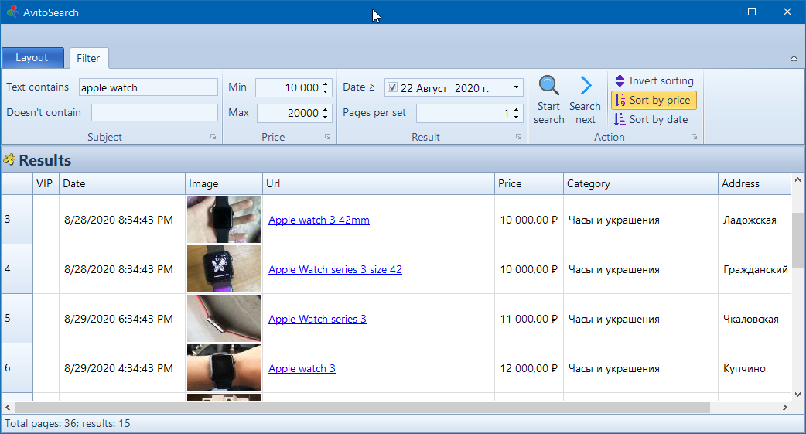
Task: Click the Url column header
Action: coord(378,183)
